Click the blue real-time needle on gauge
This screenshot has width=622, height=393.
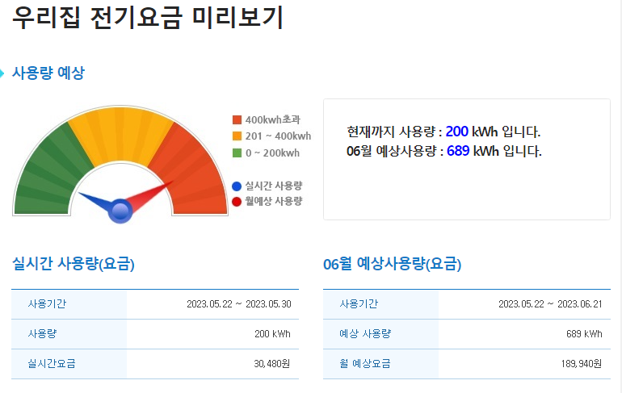[95, 199]
